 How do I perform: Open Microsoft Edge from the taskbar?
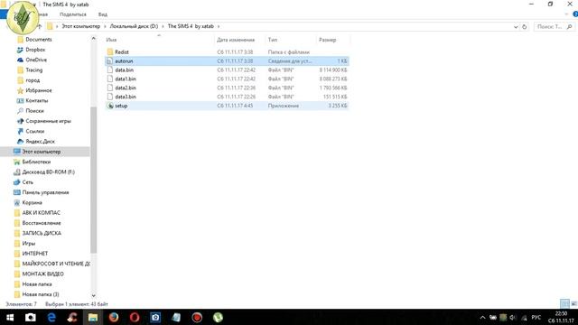(51, 317)
